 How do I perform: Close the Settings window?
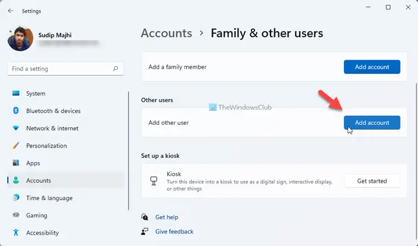[408, 7]
